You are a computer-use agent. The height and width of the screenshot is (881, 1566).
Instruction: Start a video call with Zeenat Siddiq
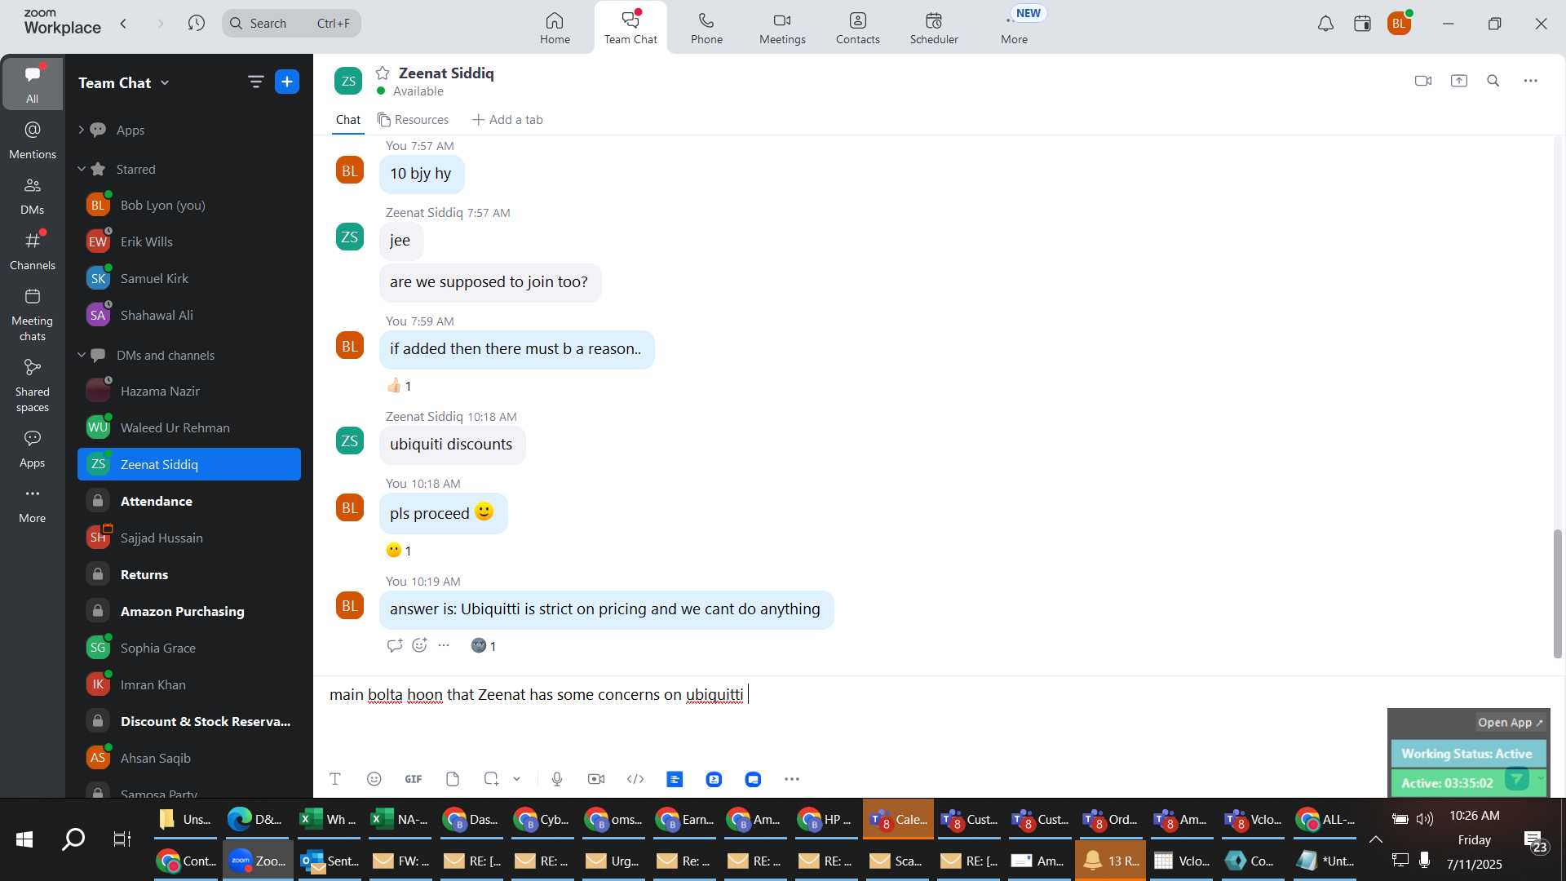1423,81
